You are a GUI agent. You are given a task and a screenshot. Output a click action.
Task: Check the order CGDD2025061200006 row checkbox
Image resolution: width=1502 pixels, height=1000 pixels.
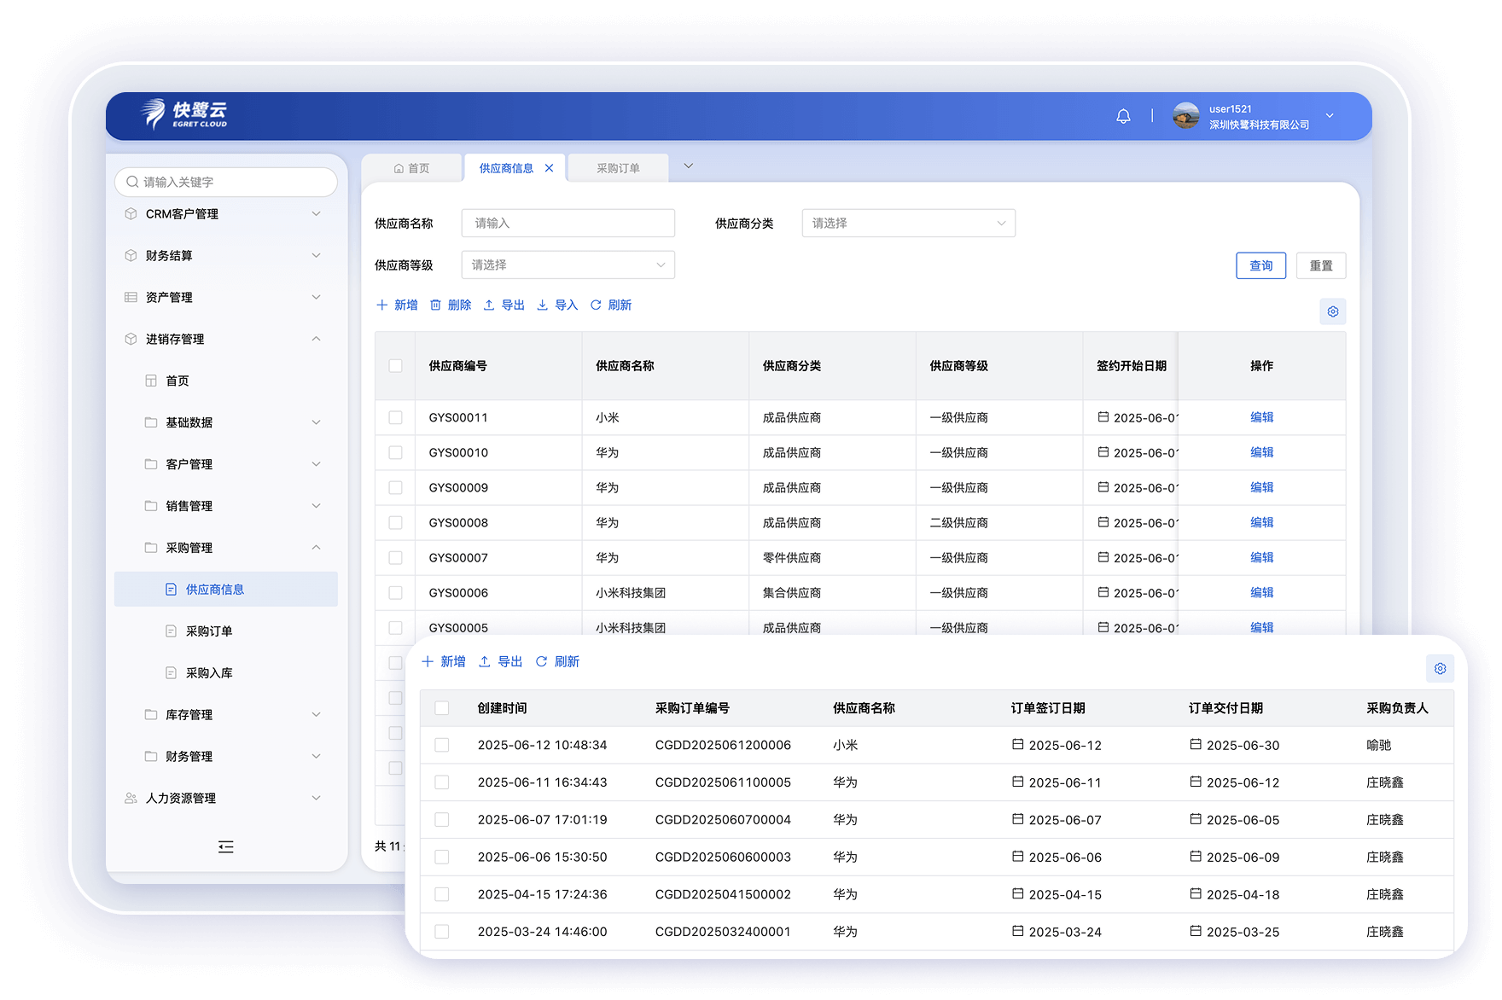pos(442,745)
